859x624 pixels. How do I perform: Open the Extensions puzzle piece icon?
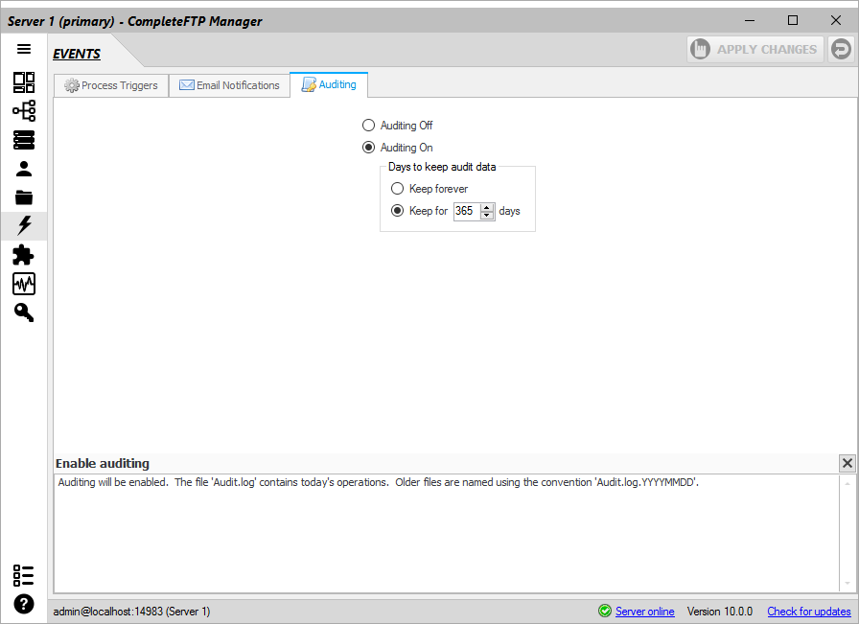(24, 255)
